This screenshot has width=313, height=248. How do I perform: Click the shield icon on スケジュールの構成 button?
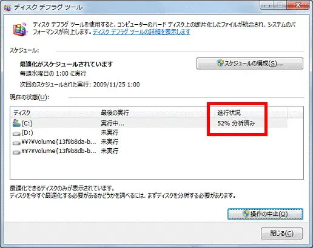click(x=220, y=63)
